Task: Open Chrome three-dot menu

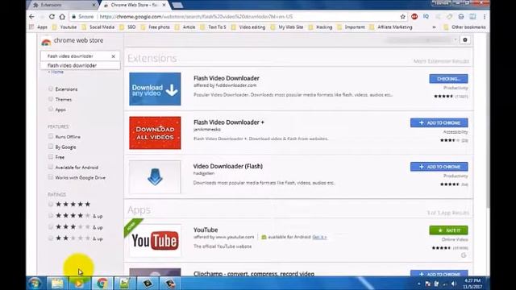Action: click(485, 16)
